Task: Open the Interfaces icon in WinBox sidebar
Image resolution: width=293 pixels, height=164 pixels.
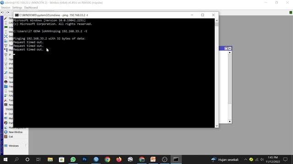Action: coord(6,27)
